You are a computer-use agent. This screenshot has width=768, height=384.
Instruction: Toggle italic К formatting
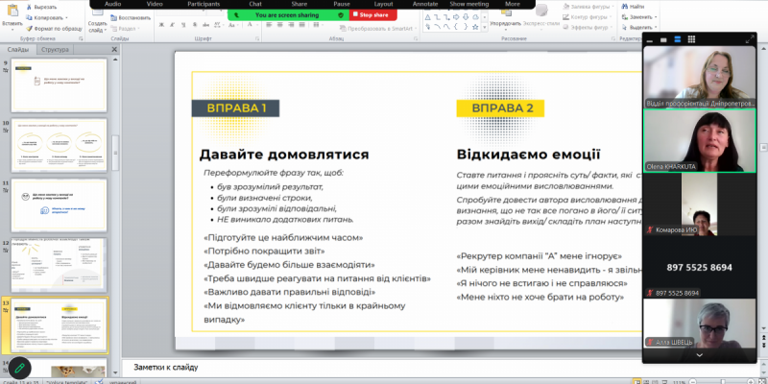[x=172, y=25]
